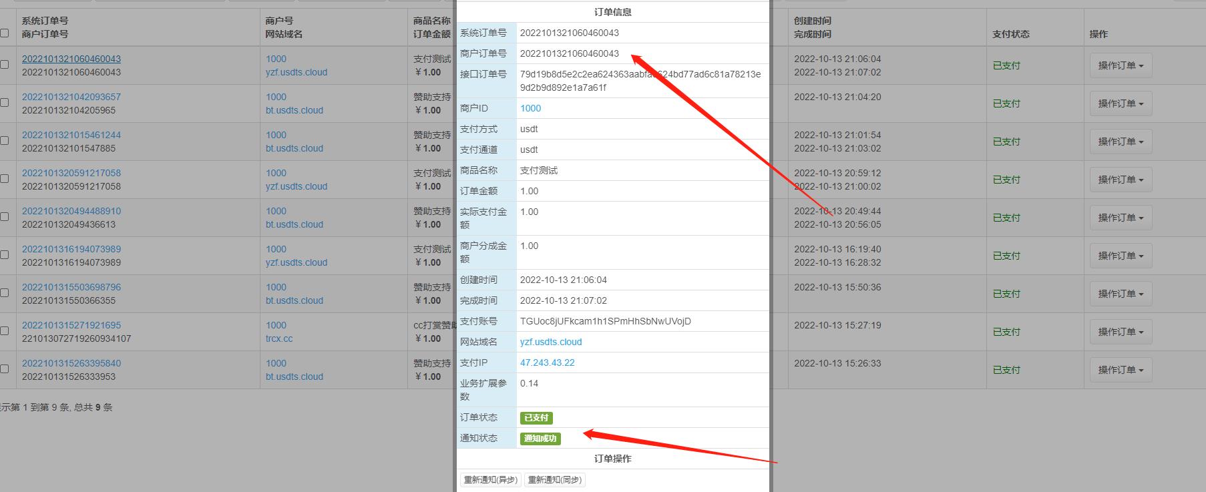Tick checkbox for order 2022101320591217058
The height and width of the screenshot is (492, 1206).
[5, 179]
